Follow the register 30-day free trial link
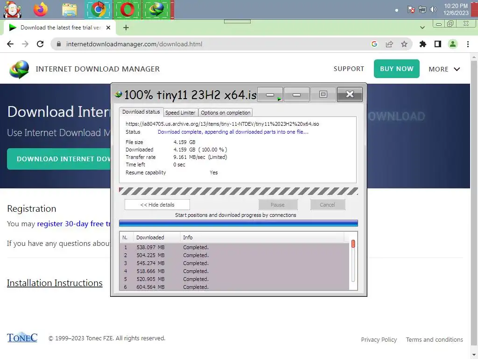 [x=73, y=224]
